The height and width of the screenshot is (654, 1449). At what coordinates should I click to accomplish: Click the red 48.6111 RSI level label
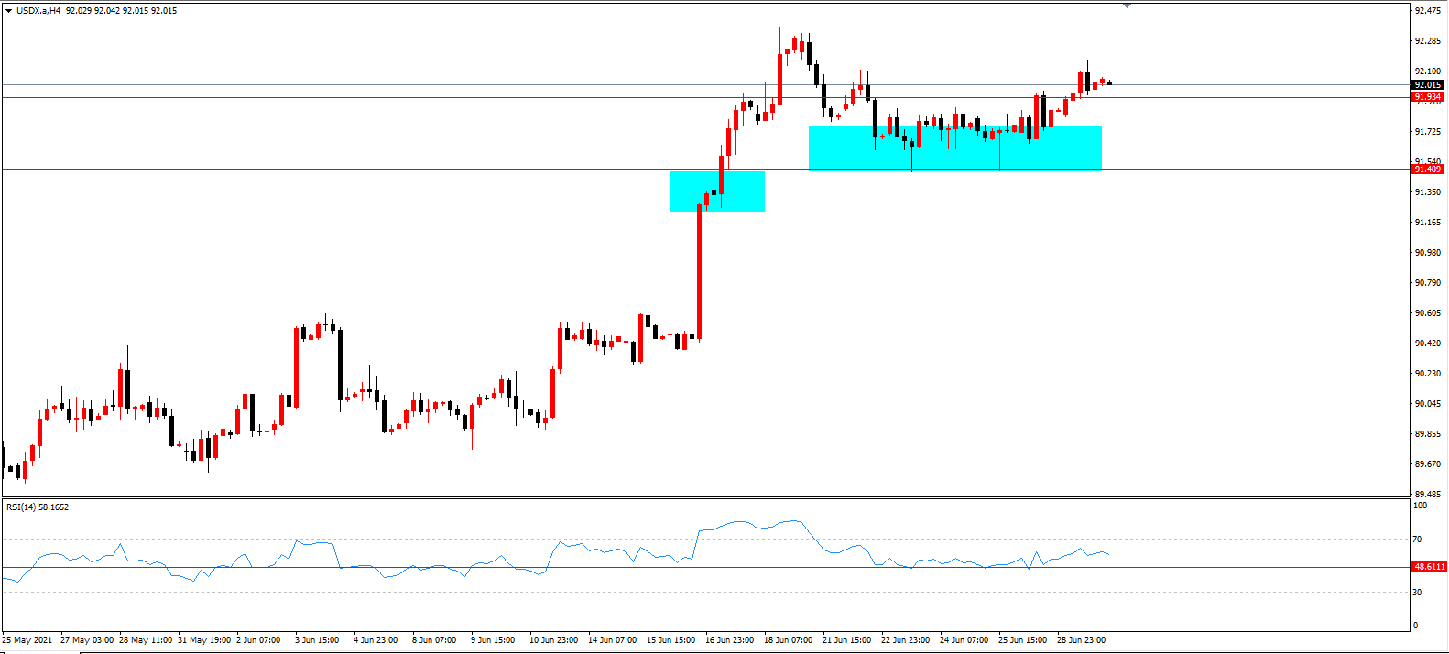click(1429, 567)
